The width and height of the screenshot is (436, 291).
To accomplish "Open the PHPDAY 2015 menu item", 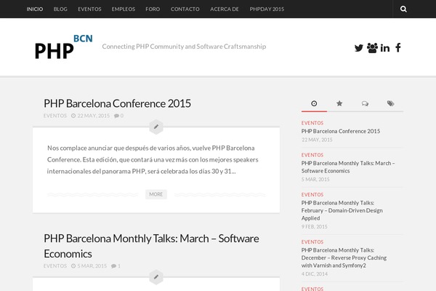I will coord(267,9).
